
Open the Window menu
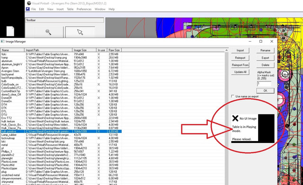click(100, 9)
